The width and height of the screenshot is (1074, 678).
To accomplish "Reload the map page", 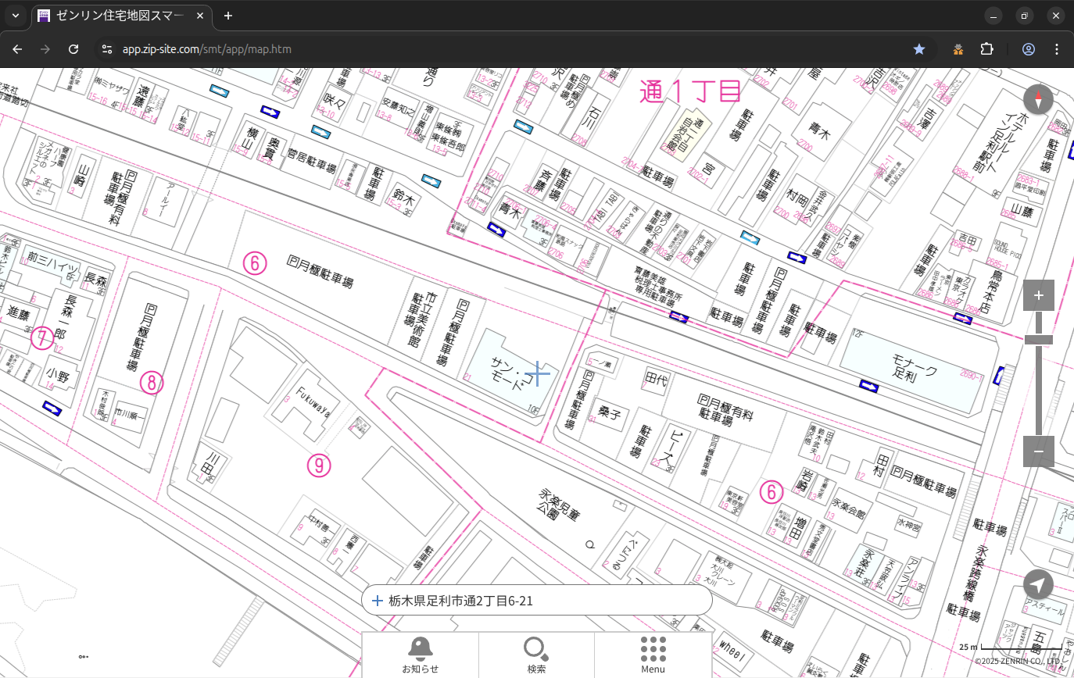I will coord(73,49).
